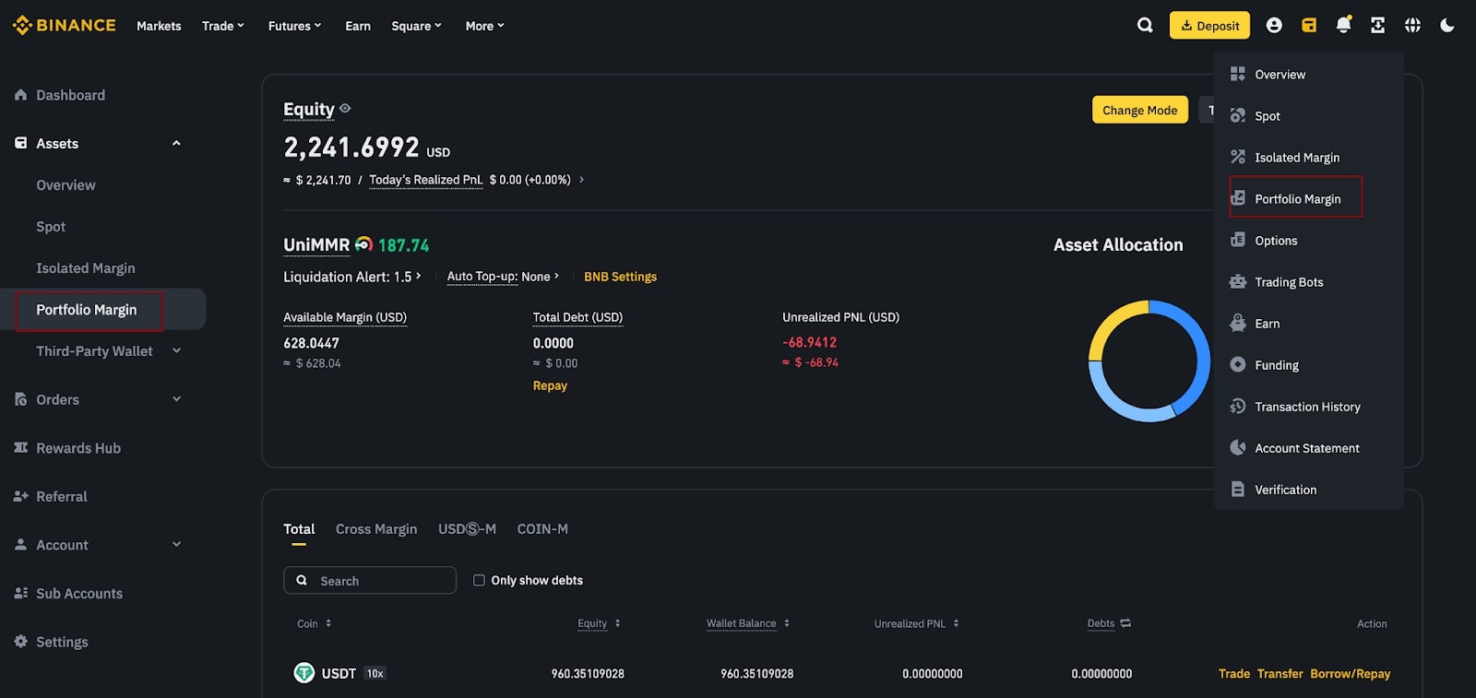Click Transfer action for USDT row
The width and height of the screenshot is (1476, 698).
tap(1280, 674)
